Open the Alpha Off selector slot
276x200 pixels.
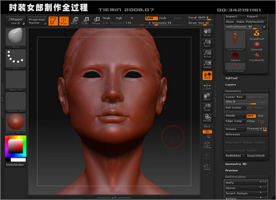point(15,81)
